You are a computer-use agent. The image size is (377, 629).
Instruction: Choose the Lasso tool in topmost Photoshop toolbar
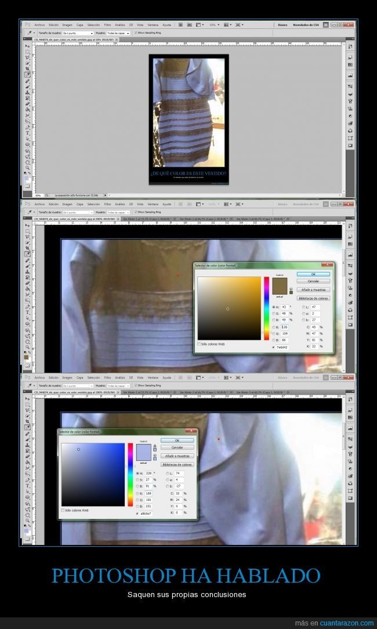(x=27, y=57)
